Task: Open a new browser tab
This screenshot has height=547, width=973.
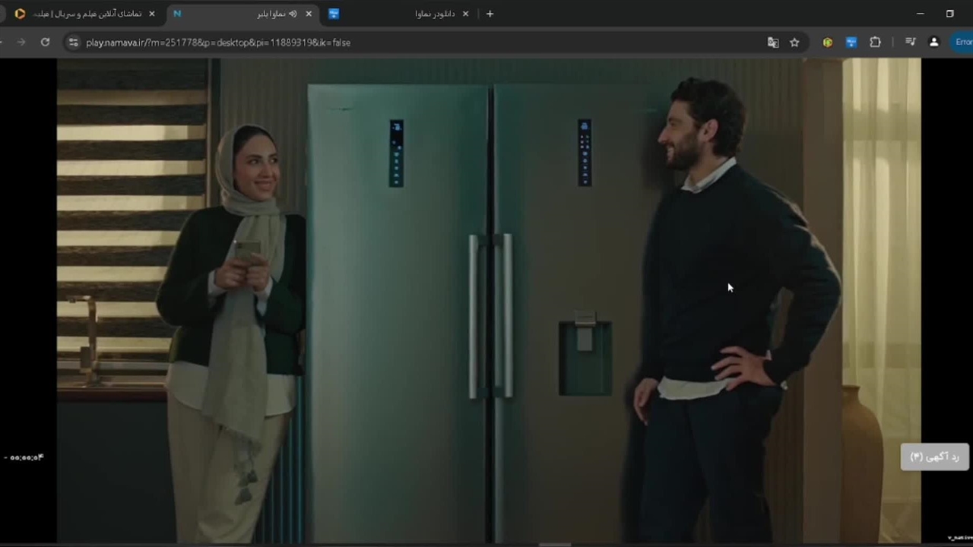Action: click(x=490, y=14)
